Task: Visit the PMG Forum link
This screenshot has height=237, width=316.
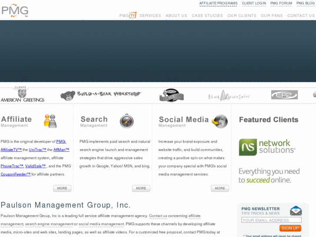Action: 281,3
